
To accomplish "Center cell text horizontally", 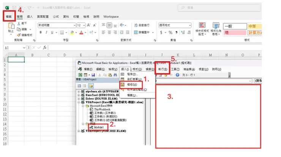I will 109,32.
